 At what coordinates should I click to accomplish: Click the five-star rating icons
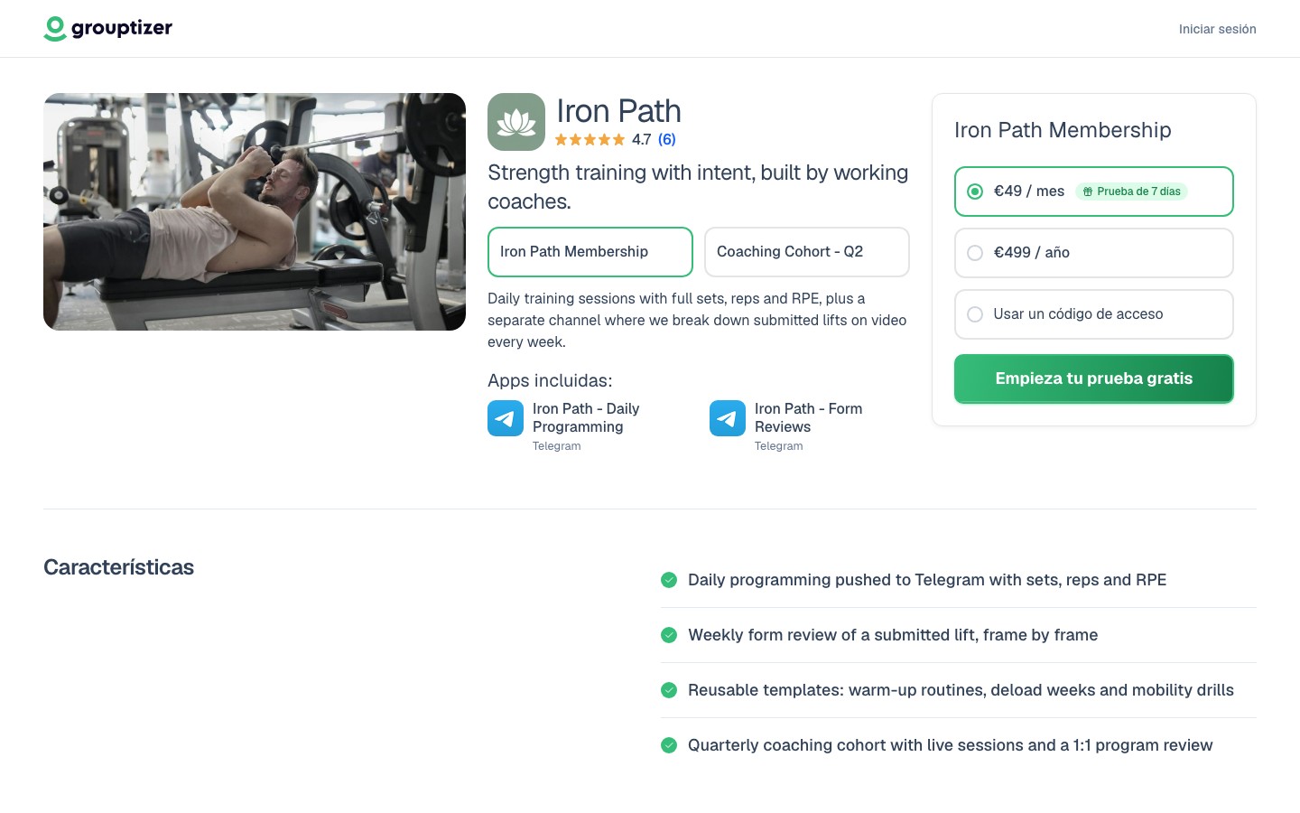pos(590,139)
